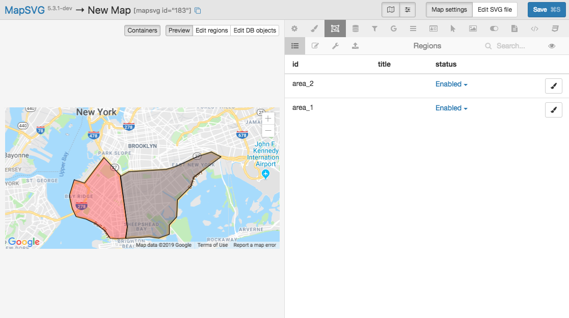Click the map view icon button
This screenshot has height=318, width=569.
391,10
